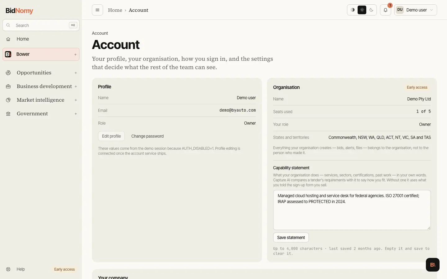Open the floating Bower assistant button
Image resolution: width=447 pixels, height=279 pixels.
(x=433, y=265)
